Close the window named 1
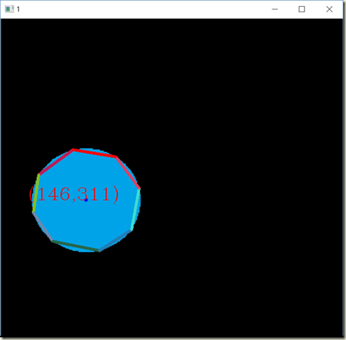The height and width of the screenshot is (340, 346). click(x=329, y=10)
